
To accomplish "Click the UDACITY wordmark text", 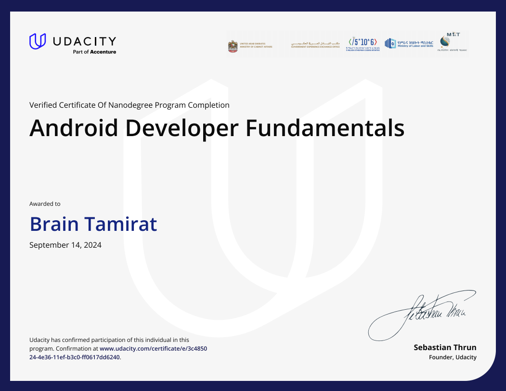I will [x=84, y=41].
